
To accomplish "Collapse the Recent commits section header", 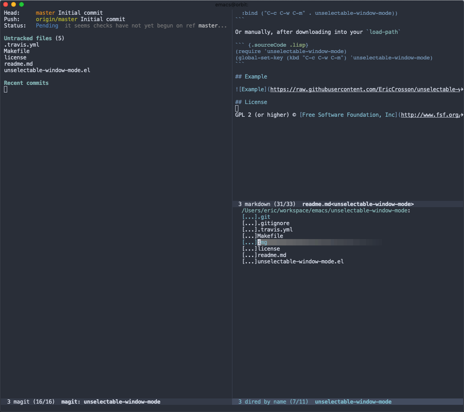I will pyautogui.click(x=26, y=83).
